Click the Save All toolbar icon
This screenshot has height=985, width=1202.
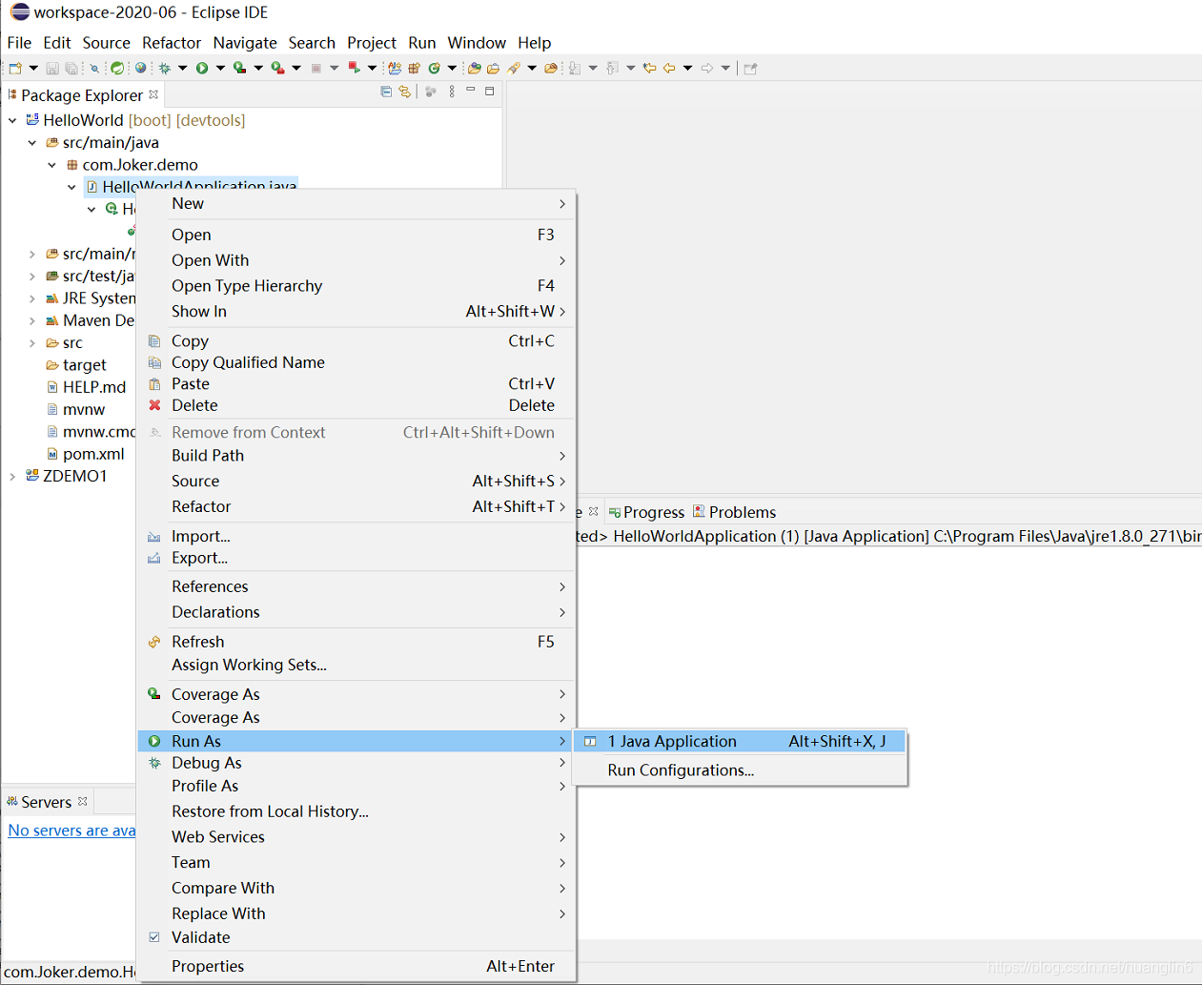71,68
